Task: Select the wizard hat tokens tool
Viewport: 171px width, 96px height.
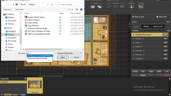Action: coord(131,7)
